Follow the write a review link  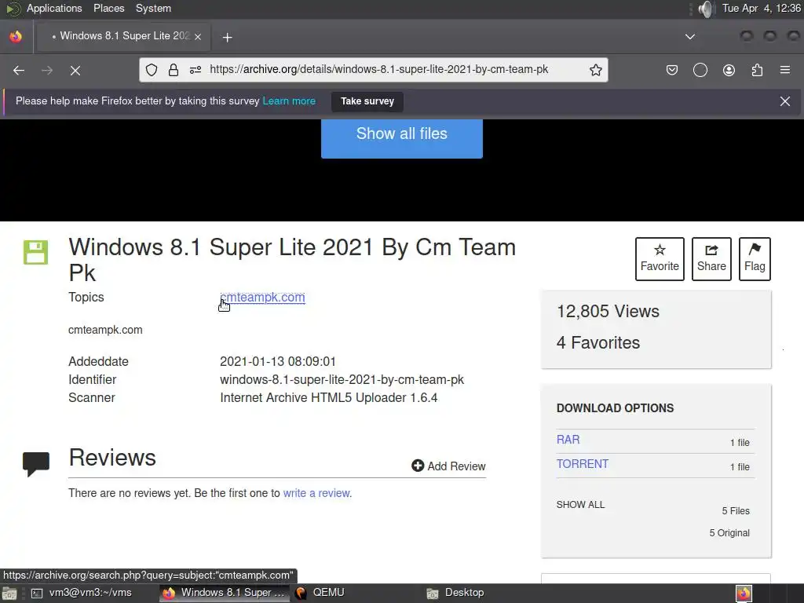tap(316, 493)
